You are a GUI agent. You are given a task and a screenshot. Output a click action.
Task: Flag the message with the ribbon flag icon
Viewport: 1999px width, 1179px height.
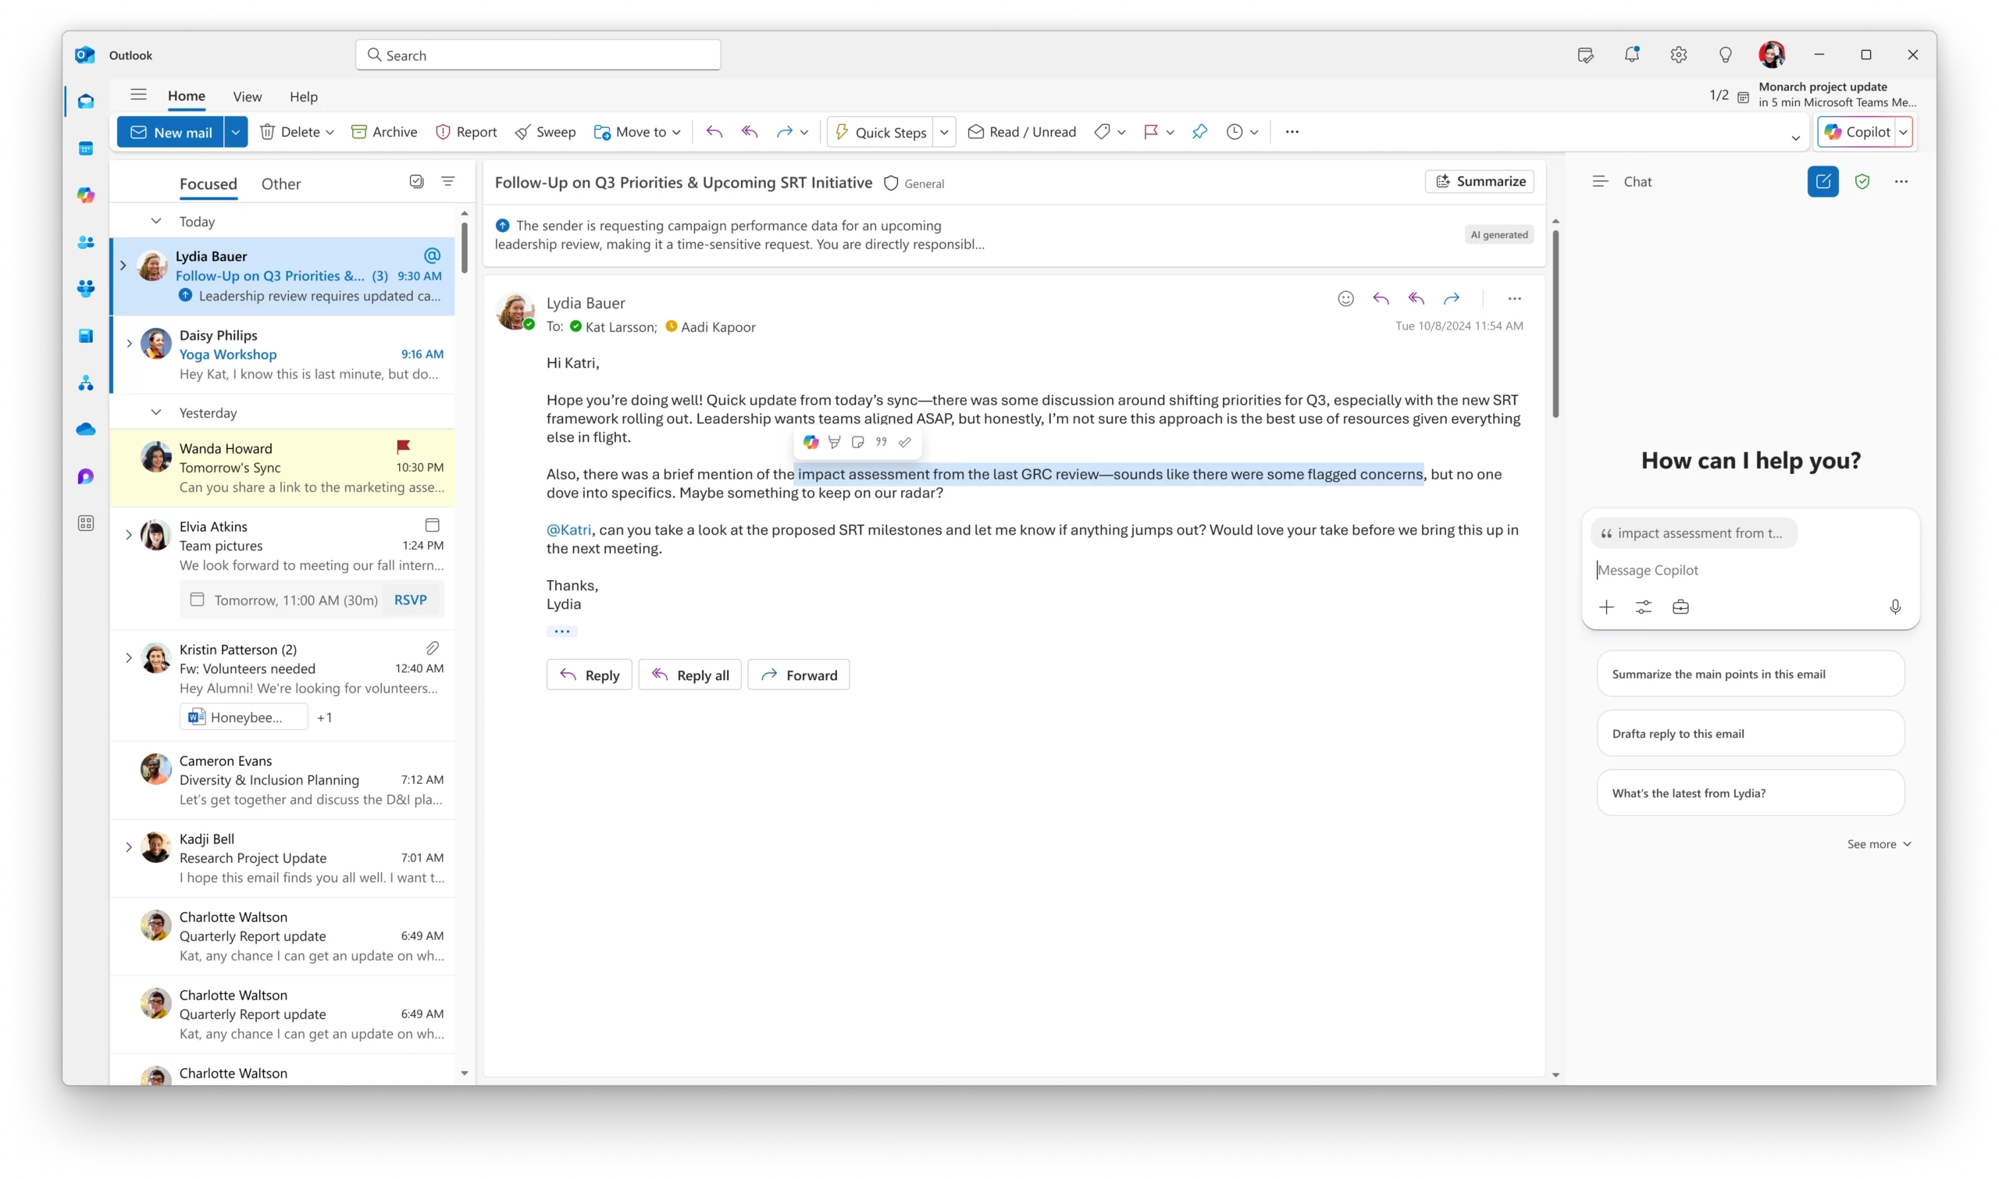coord(1153,132)
